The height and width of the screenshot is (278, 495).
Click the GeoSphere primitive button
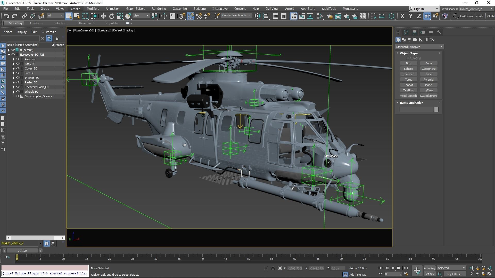428,69
